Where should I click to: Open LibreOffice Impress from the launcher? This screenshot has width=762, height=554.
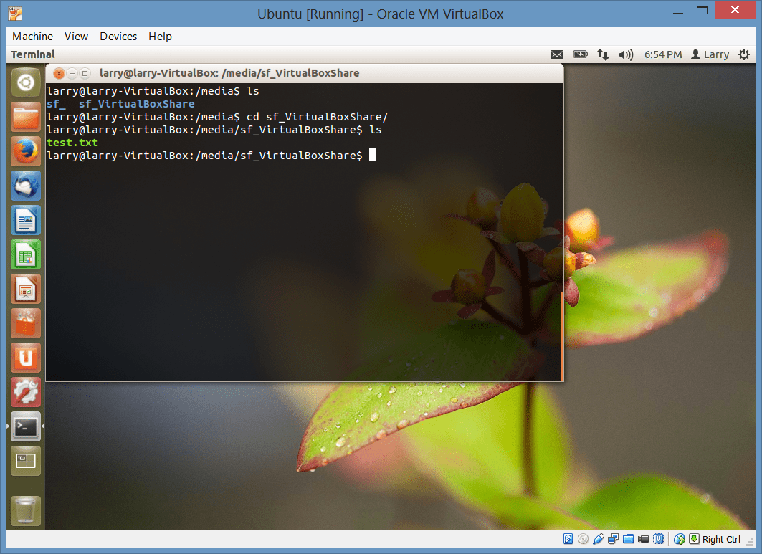(26, 289)
